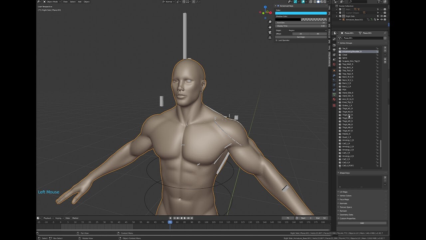Click the zoom view magnifier gizmo
426x240 pixels.
[270, 22]
